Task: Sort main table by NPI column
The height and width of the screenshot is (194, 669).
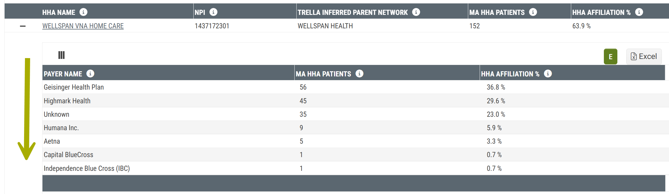Action: click(200, 12)
